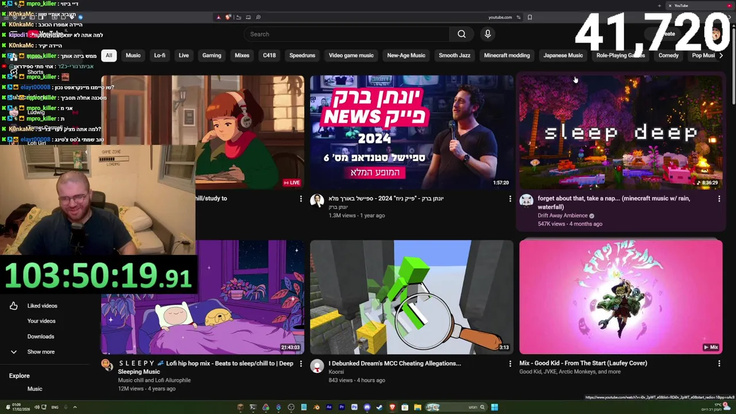
Task: Open the three-dot menu for the Debunked Dream's MCC video
Action: point(509,364)
